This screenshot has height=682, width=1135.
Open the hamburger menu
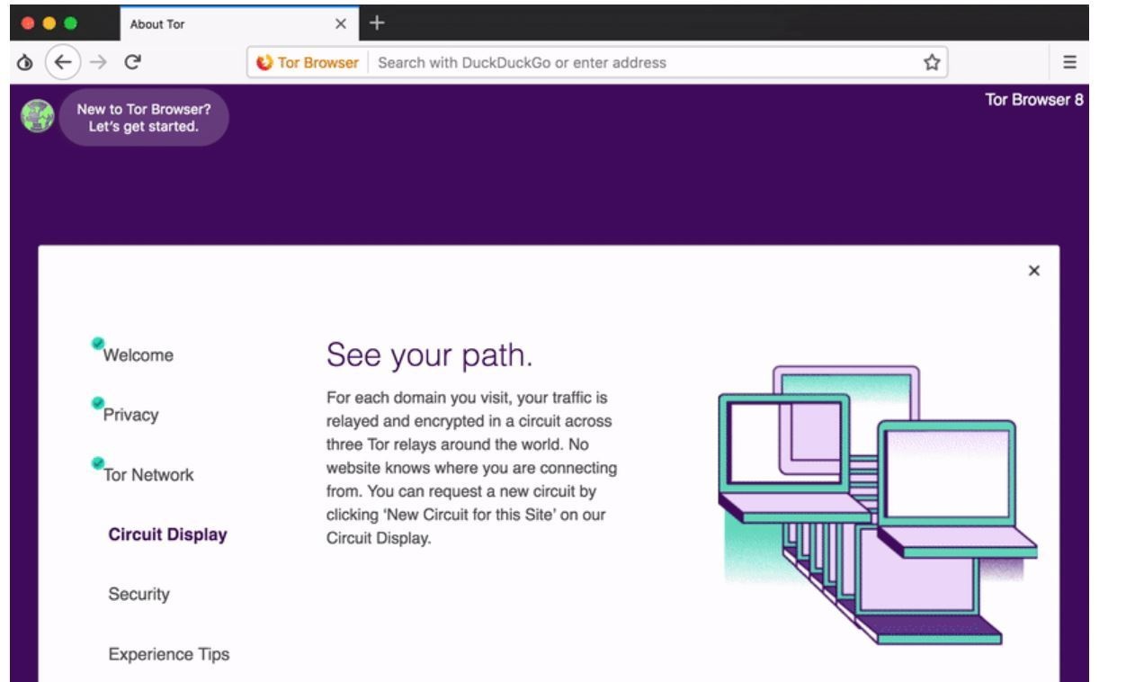click(1069, 62)
